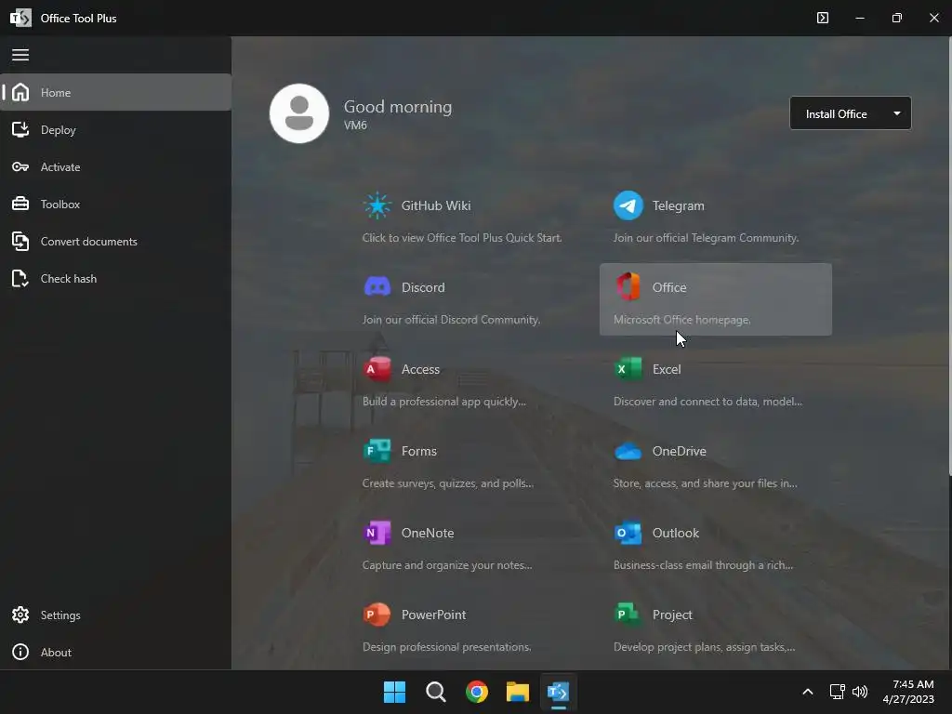952x714 pixels.
Task: Open the Office homepage link title
Action: pyautogui.click(x=669, y=287)
